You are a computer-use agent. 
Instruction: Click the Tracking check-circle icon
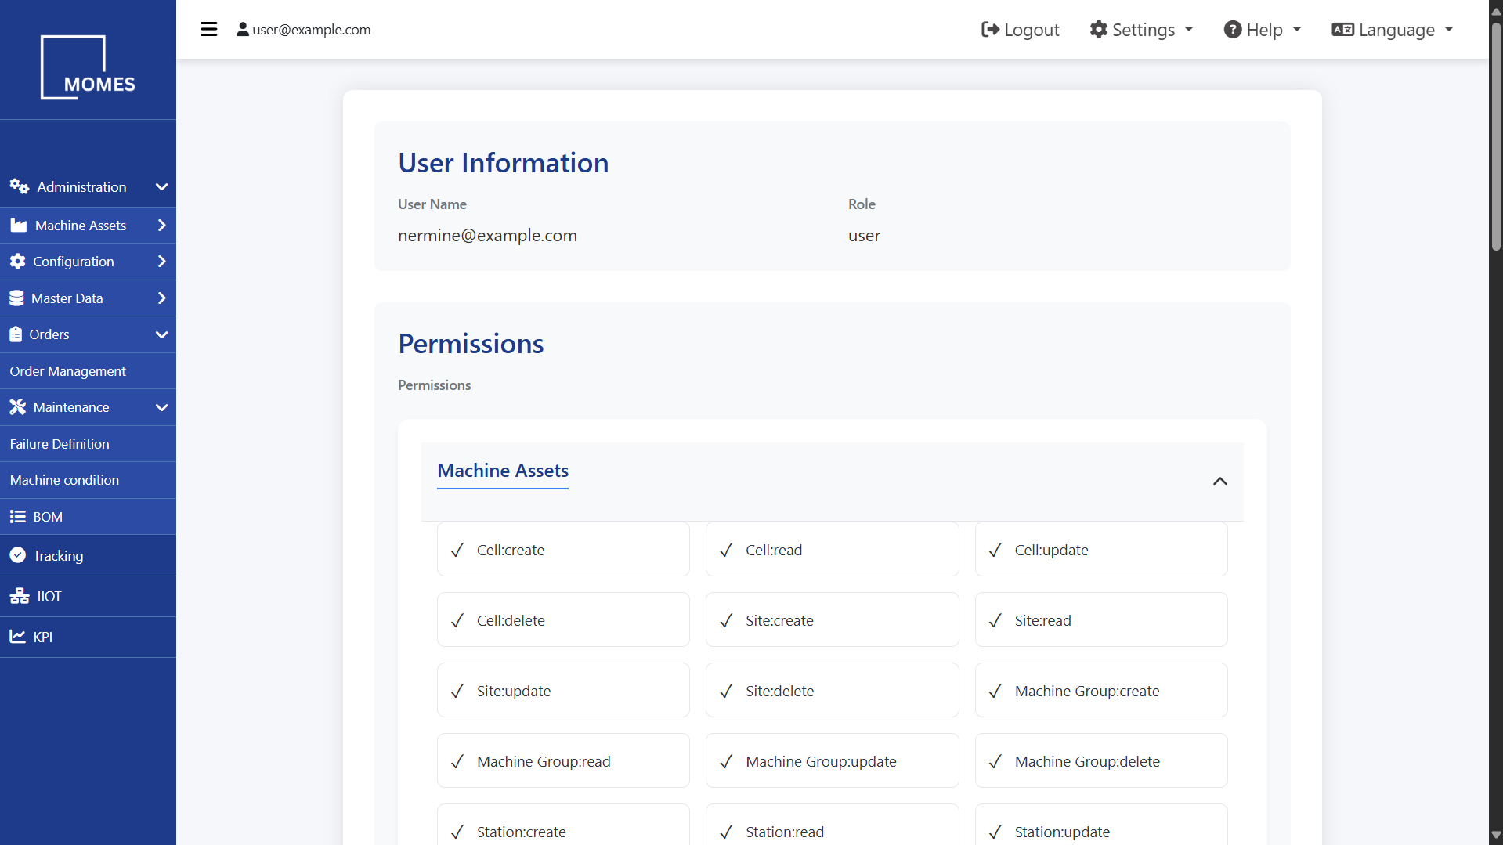point(18,555)
